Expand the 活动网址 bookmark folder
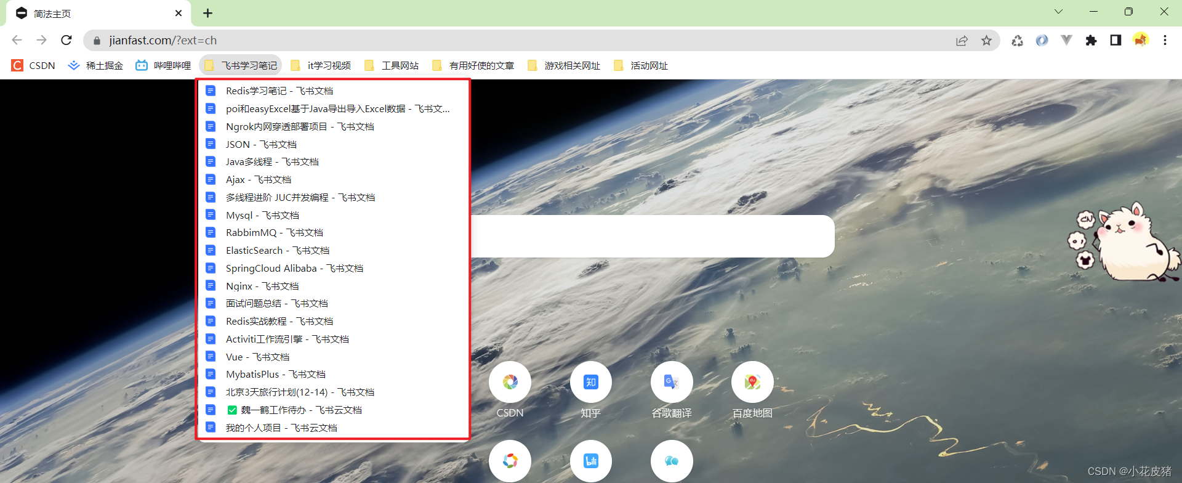 (x=641, y=65)
